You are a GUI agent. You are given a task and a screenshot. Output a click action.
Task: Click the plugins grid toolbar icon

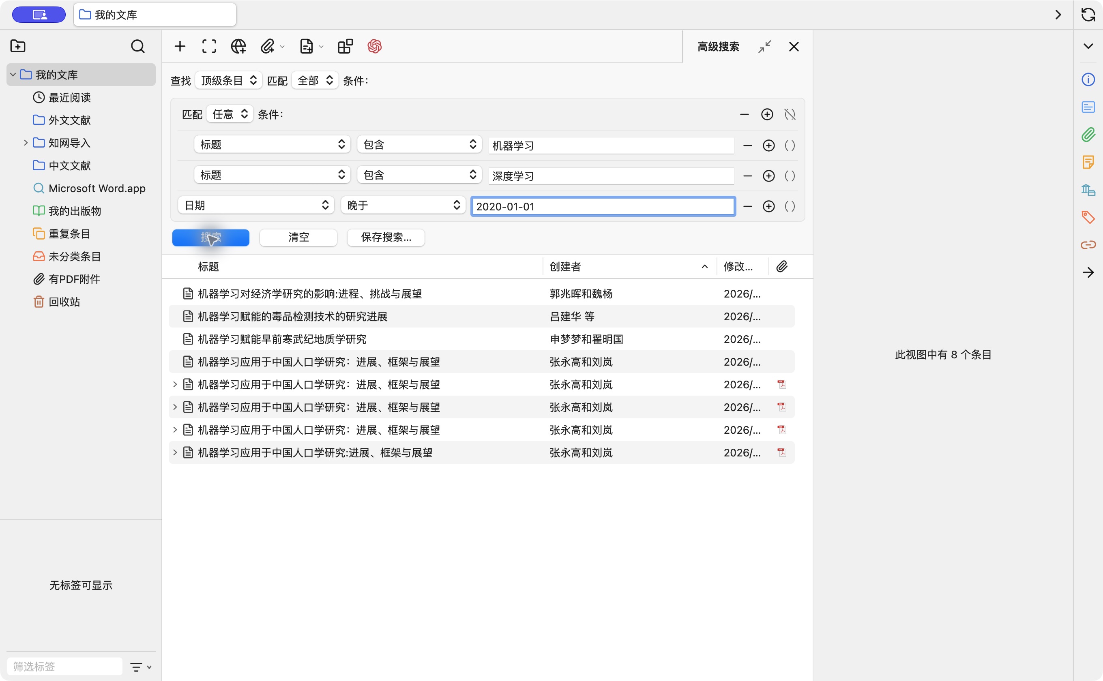point(345,46)
